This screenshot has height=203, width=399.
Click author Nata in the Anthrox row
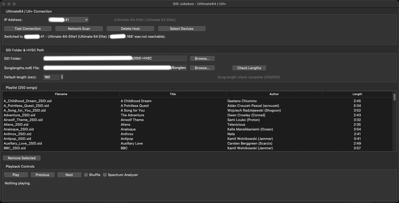click(231, 134)
